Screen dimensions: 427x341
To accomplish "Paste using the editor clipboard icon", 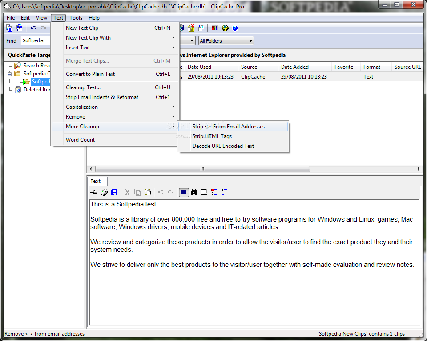I will point(148,192).
